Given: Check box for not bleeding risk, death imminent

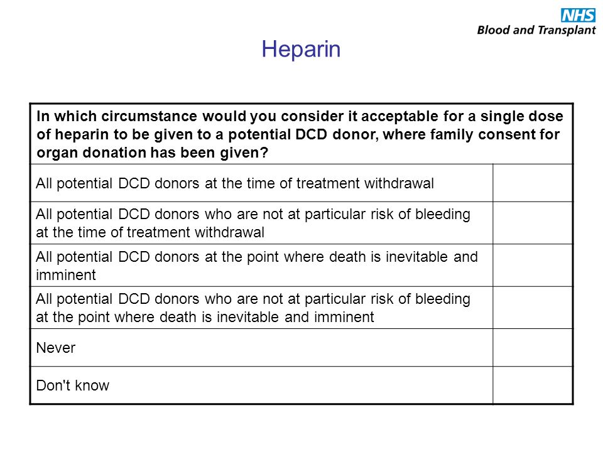Looking at the screenshot, I should click(533, 308).
